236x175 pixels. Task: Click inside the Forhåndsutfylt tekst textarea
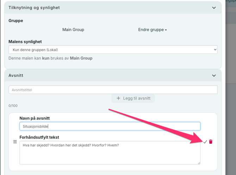(110, 152)
